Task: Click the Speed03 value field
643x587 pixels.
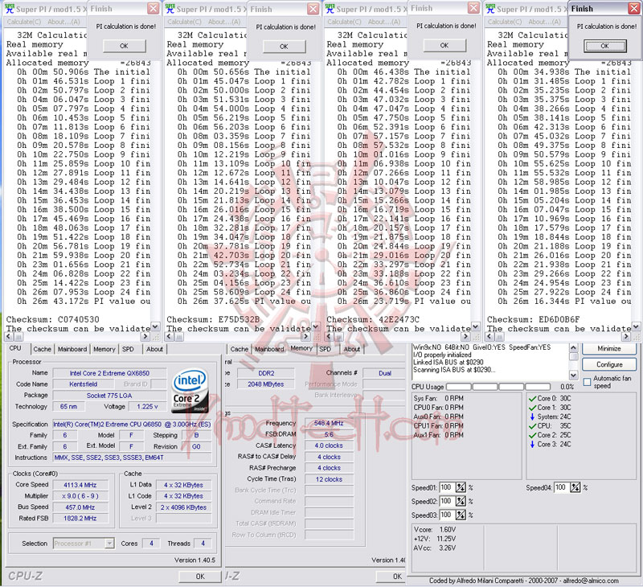Action: [x=447, y=515]
